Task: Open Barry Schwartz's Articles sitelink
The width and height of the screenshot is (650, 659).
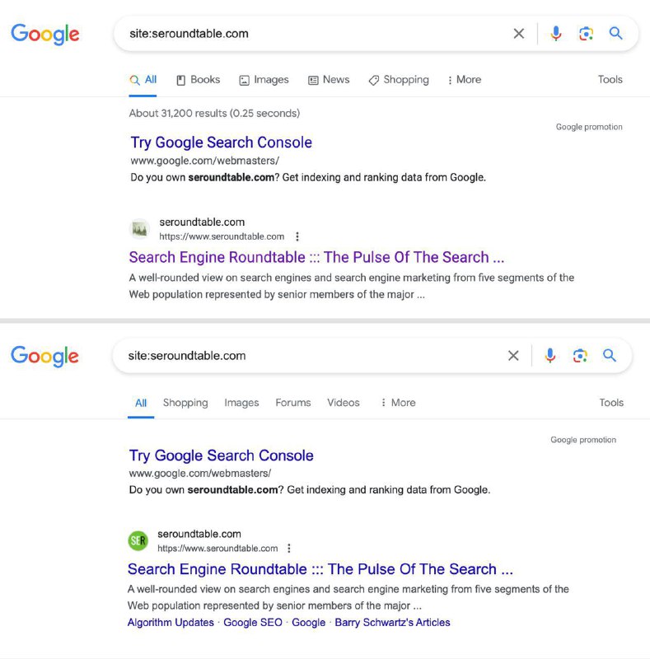Action: coord(392,623)
